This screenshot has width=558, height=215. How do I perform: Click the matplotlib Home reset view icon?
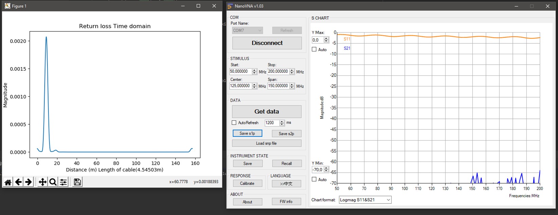click(x=8, y=182)
